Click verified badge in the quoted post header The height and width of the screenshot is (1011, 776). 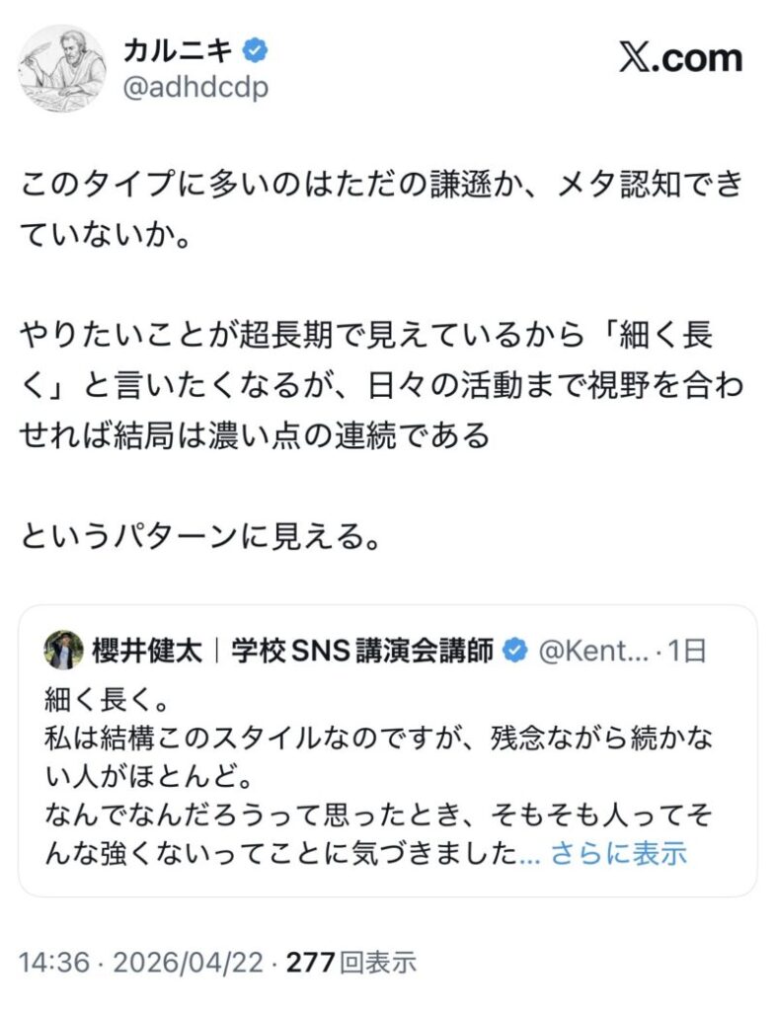click(514, 651)
